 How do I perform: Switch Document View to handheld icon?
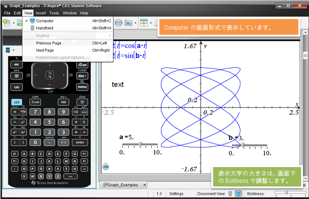click(x=230, y=194)
